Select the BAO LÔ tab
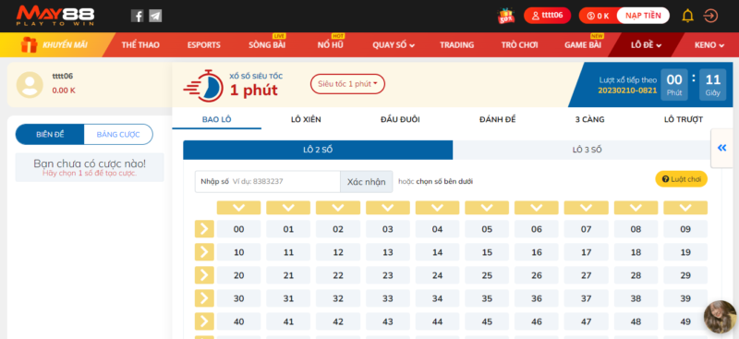This screenshot has height=339, width=739. click(217, 119)
